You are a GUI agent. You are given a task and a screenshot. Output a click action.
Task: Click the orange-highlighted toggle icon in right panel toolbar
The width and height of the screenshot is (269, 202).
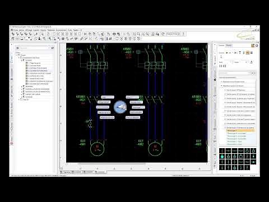[248, 53]
